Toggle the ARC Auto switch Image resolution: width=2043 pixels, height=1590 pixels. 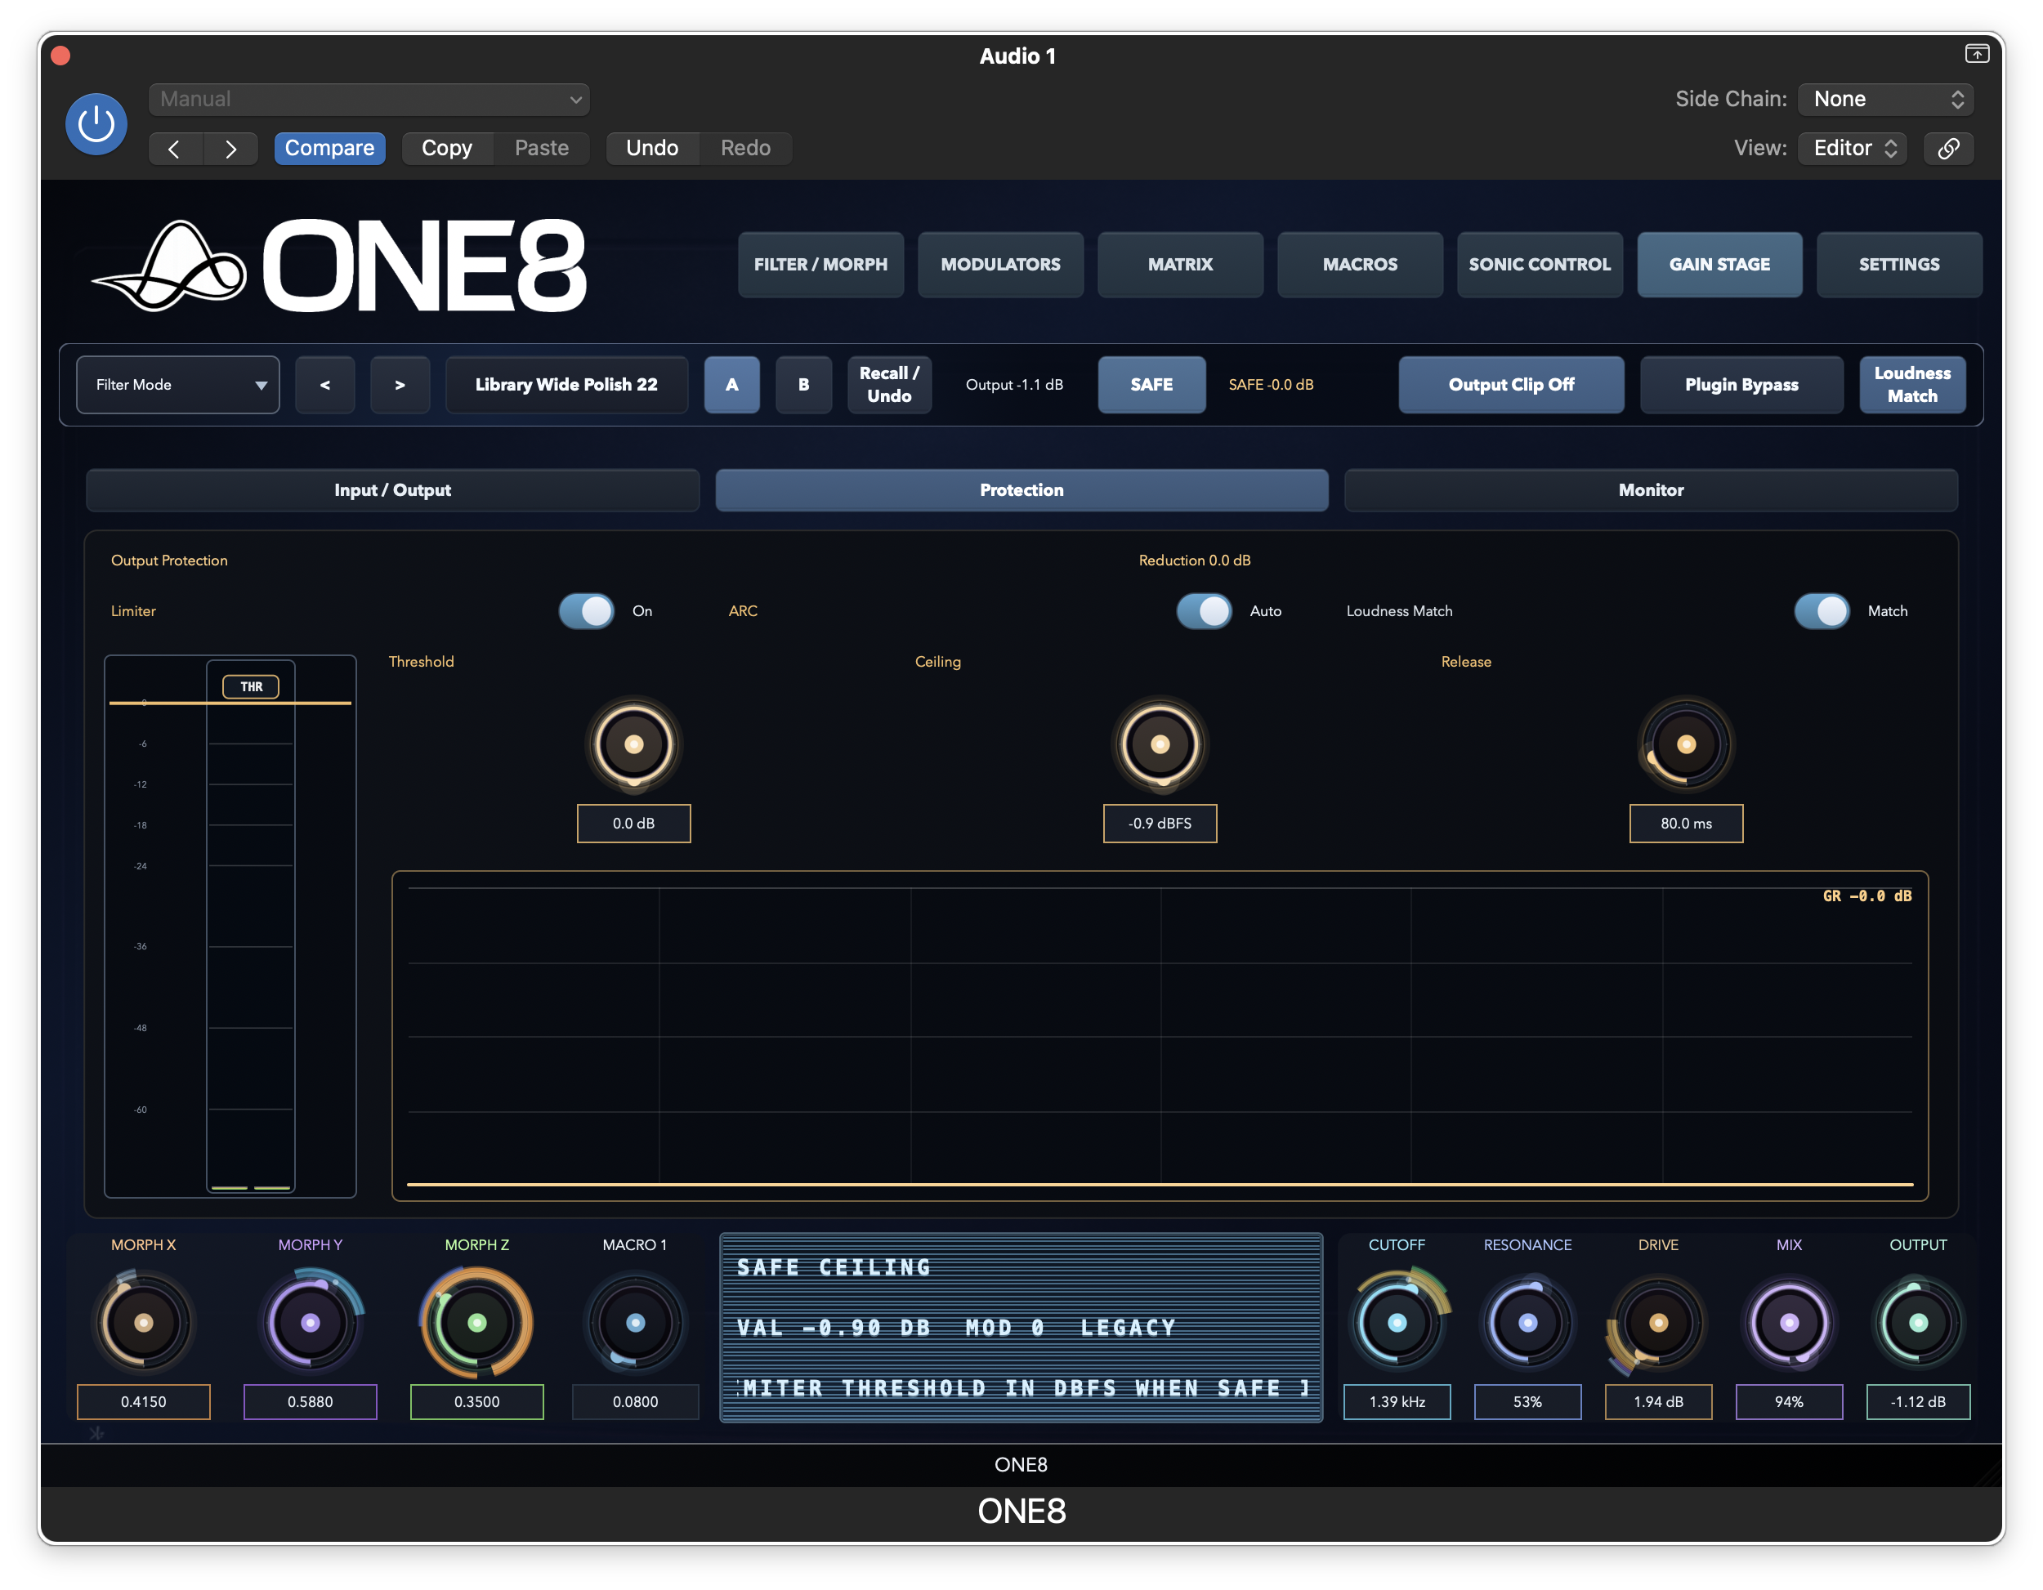click(1204, 610)
